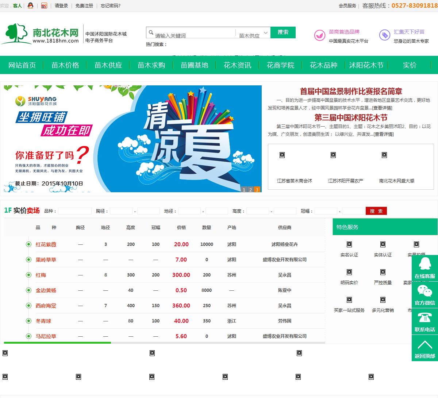Click price 360.00 in 西府海棠 row
The height and width of the screenshot is (398, 438).
pos(181,306)
